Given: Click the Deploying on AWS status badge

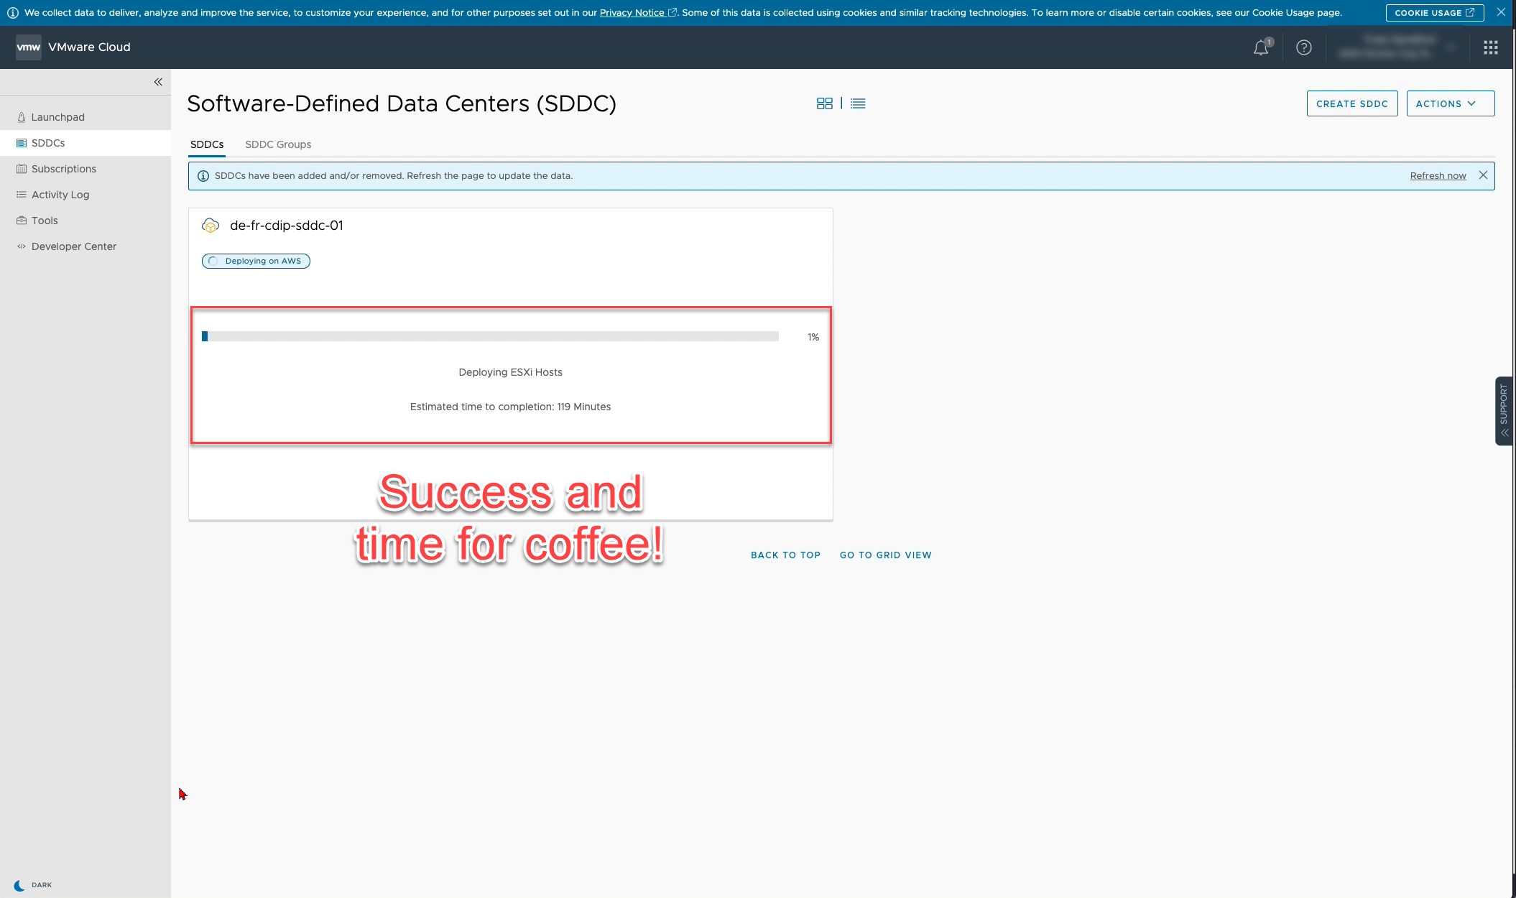Looking at the screenshot, I should click(256, 261).
